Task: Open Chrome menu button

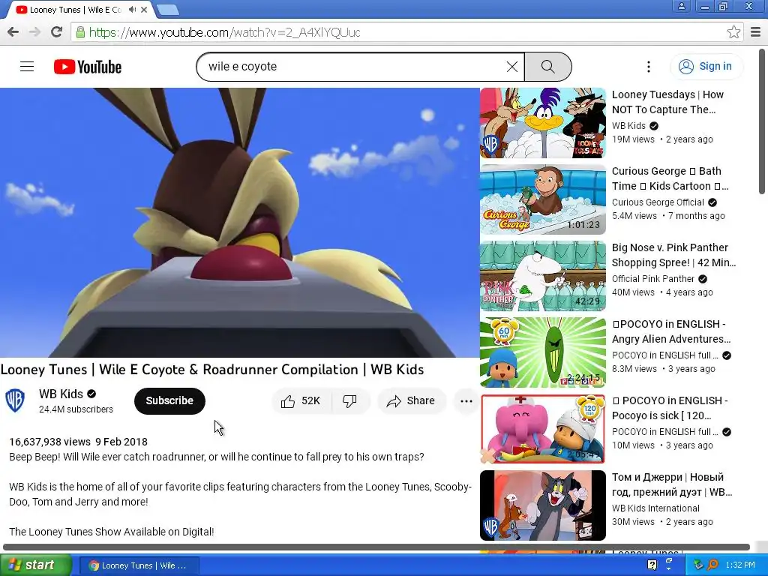Action: coord(756,32)
